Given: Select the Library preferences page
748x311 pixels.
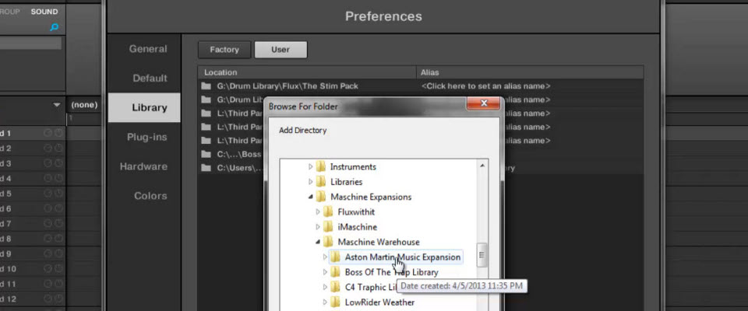Looking at the screenshot, I should (x=145, y=107).
